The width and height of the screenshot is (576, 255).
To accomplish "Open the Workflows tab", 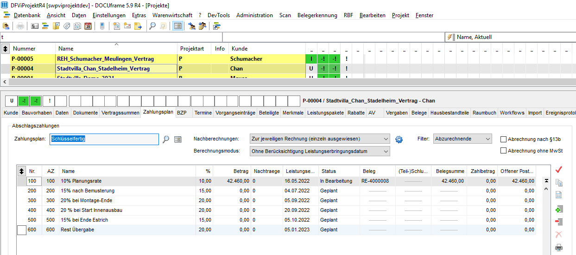I will (x=512, y=113).
